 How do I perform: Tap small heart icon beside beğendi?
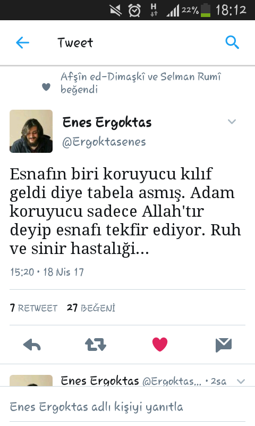tap(46, 87)
